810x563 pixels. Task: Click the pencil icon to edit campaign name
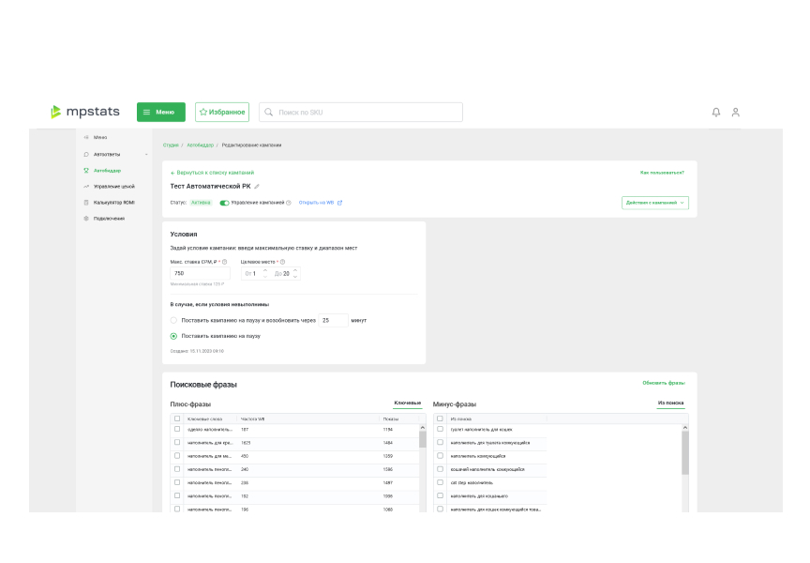click(x=257, y=187)
